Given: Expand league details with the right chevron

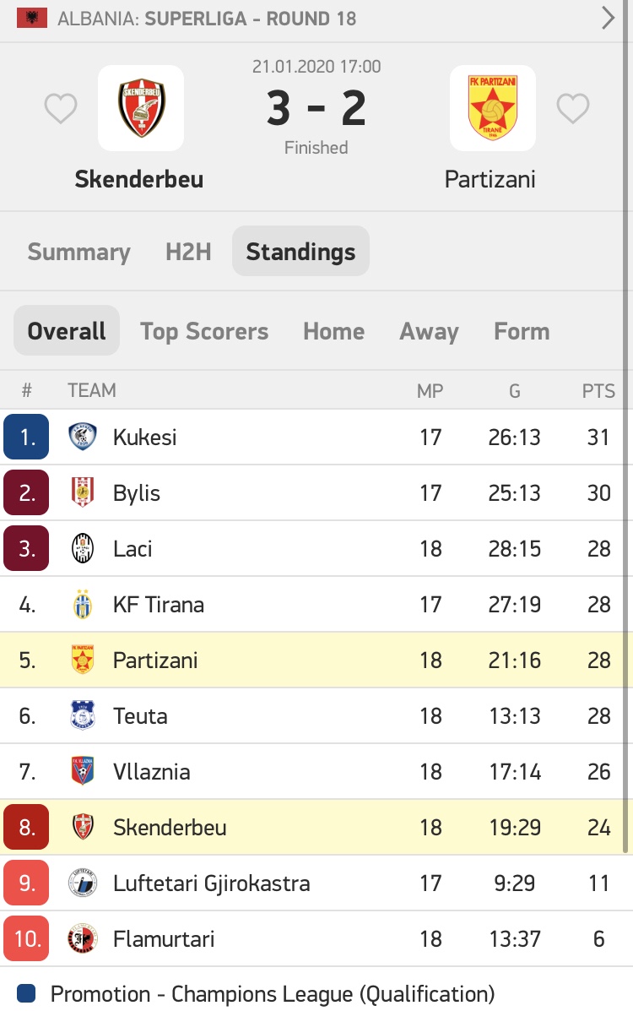Looking at the screenshot, I should coord(608,18).
